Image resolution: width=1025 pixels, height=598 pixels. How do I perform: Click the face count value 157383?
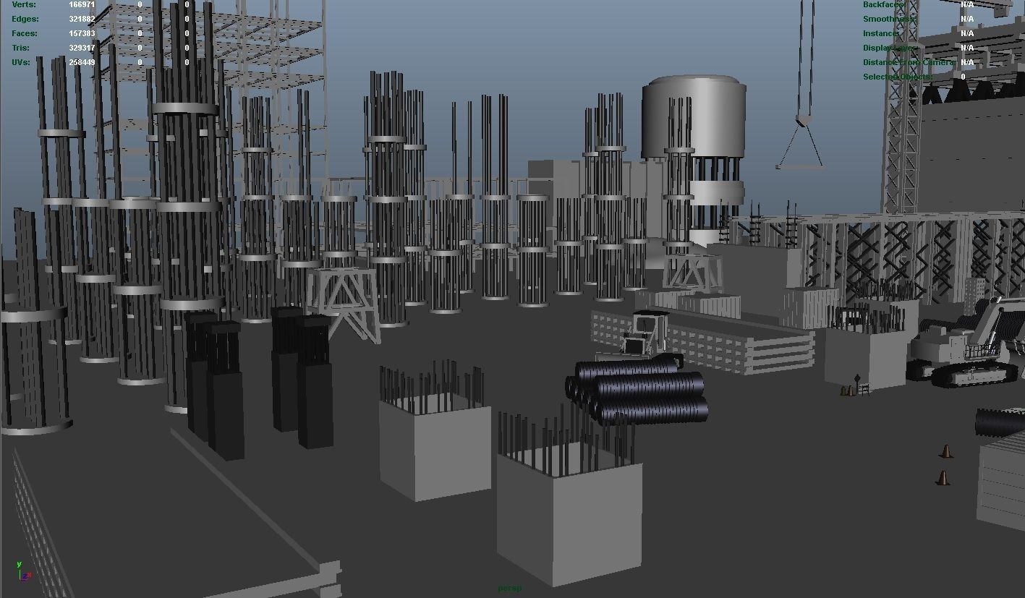click(82, 33)
